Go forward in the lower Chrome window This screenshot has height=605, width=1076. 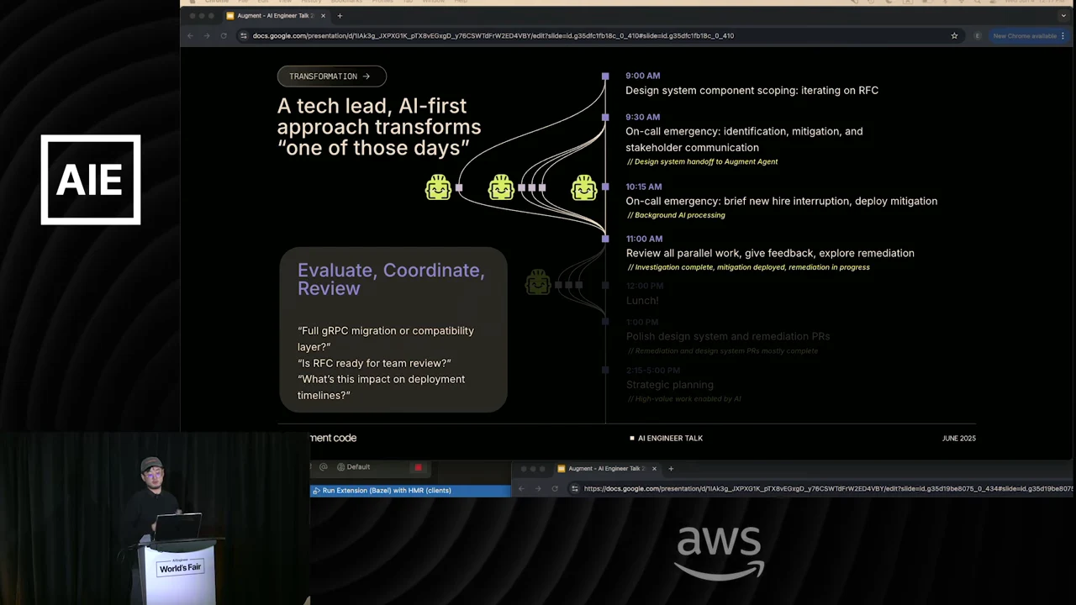(538, 488)
